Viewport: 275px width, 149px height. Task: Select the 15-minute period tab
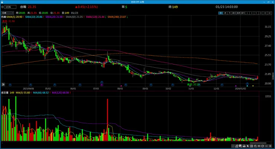(261, 13)
